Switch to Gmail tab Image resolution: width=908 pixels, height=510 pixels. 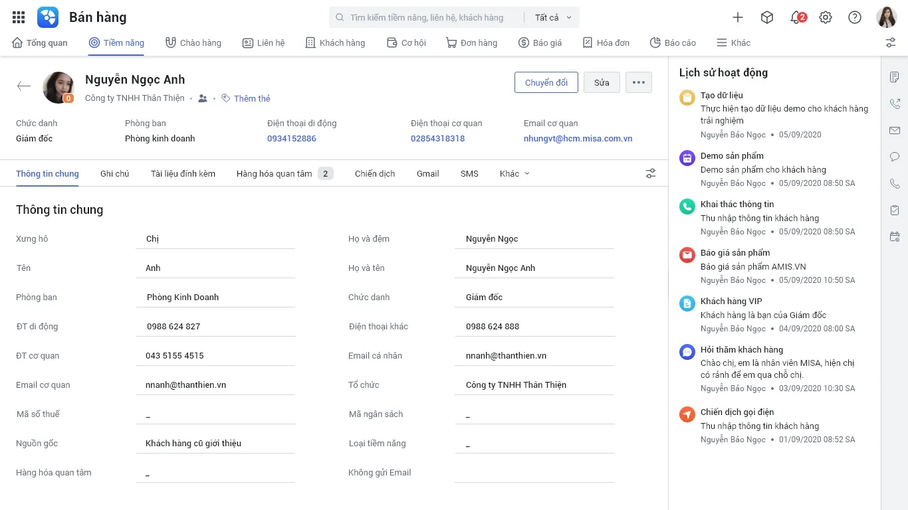[x=428, y=173]
